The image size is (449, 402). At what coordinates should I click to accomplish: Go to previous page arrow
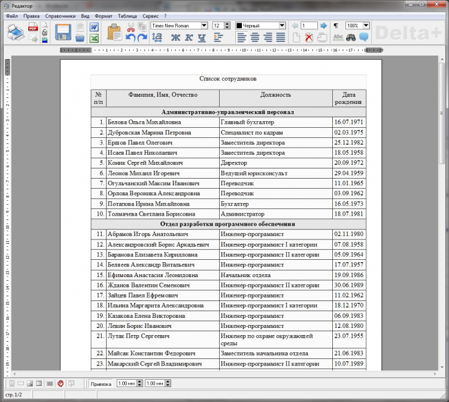pos(295,26)
